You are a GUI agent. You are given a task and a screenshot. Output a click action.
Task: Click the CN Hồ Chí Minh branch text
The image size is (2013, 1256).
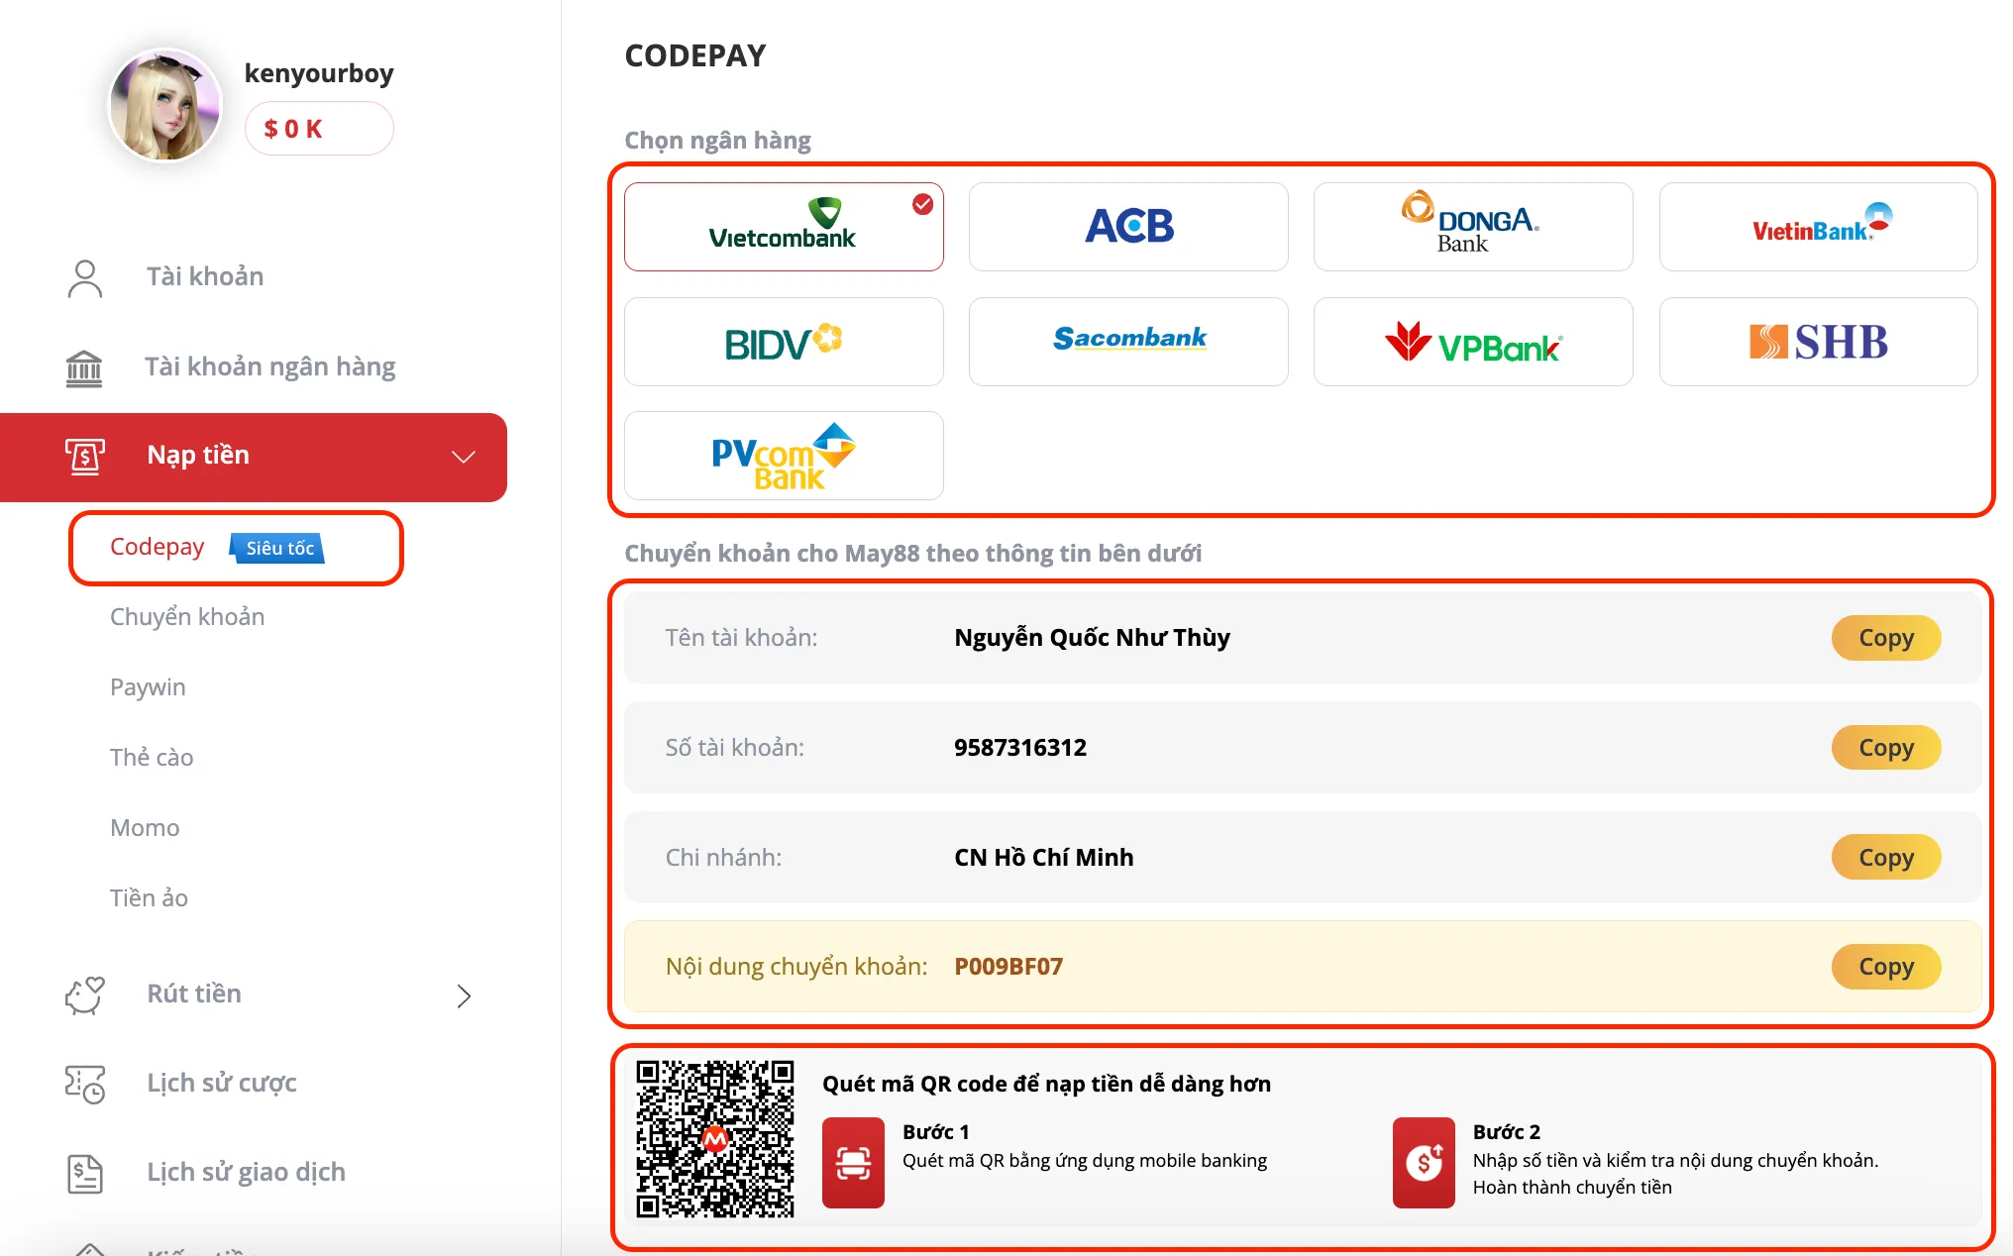click(x=1043, y=857)
